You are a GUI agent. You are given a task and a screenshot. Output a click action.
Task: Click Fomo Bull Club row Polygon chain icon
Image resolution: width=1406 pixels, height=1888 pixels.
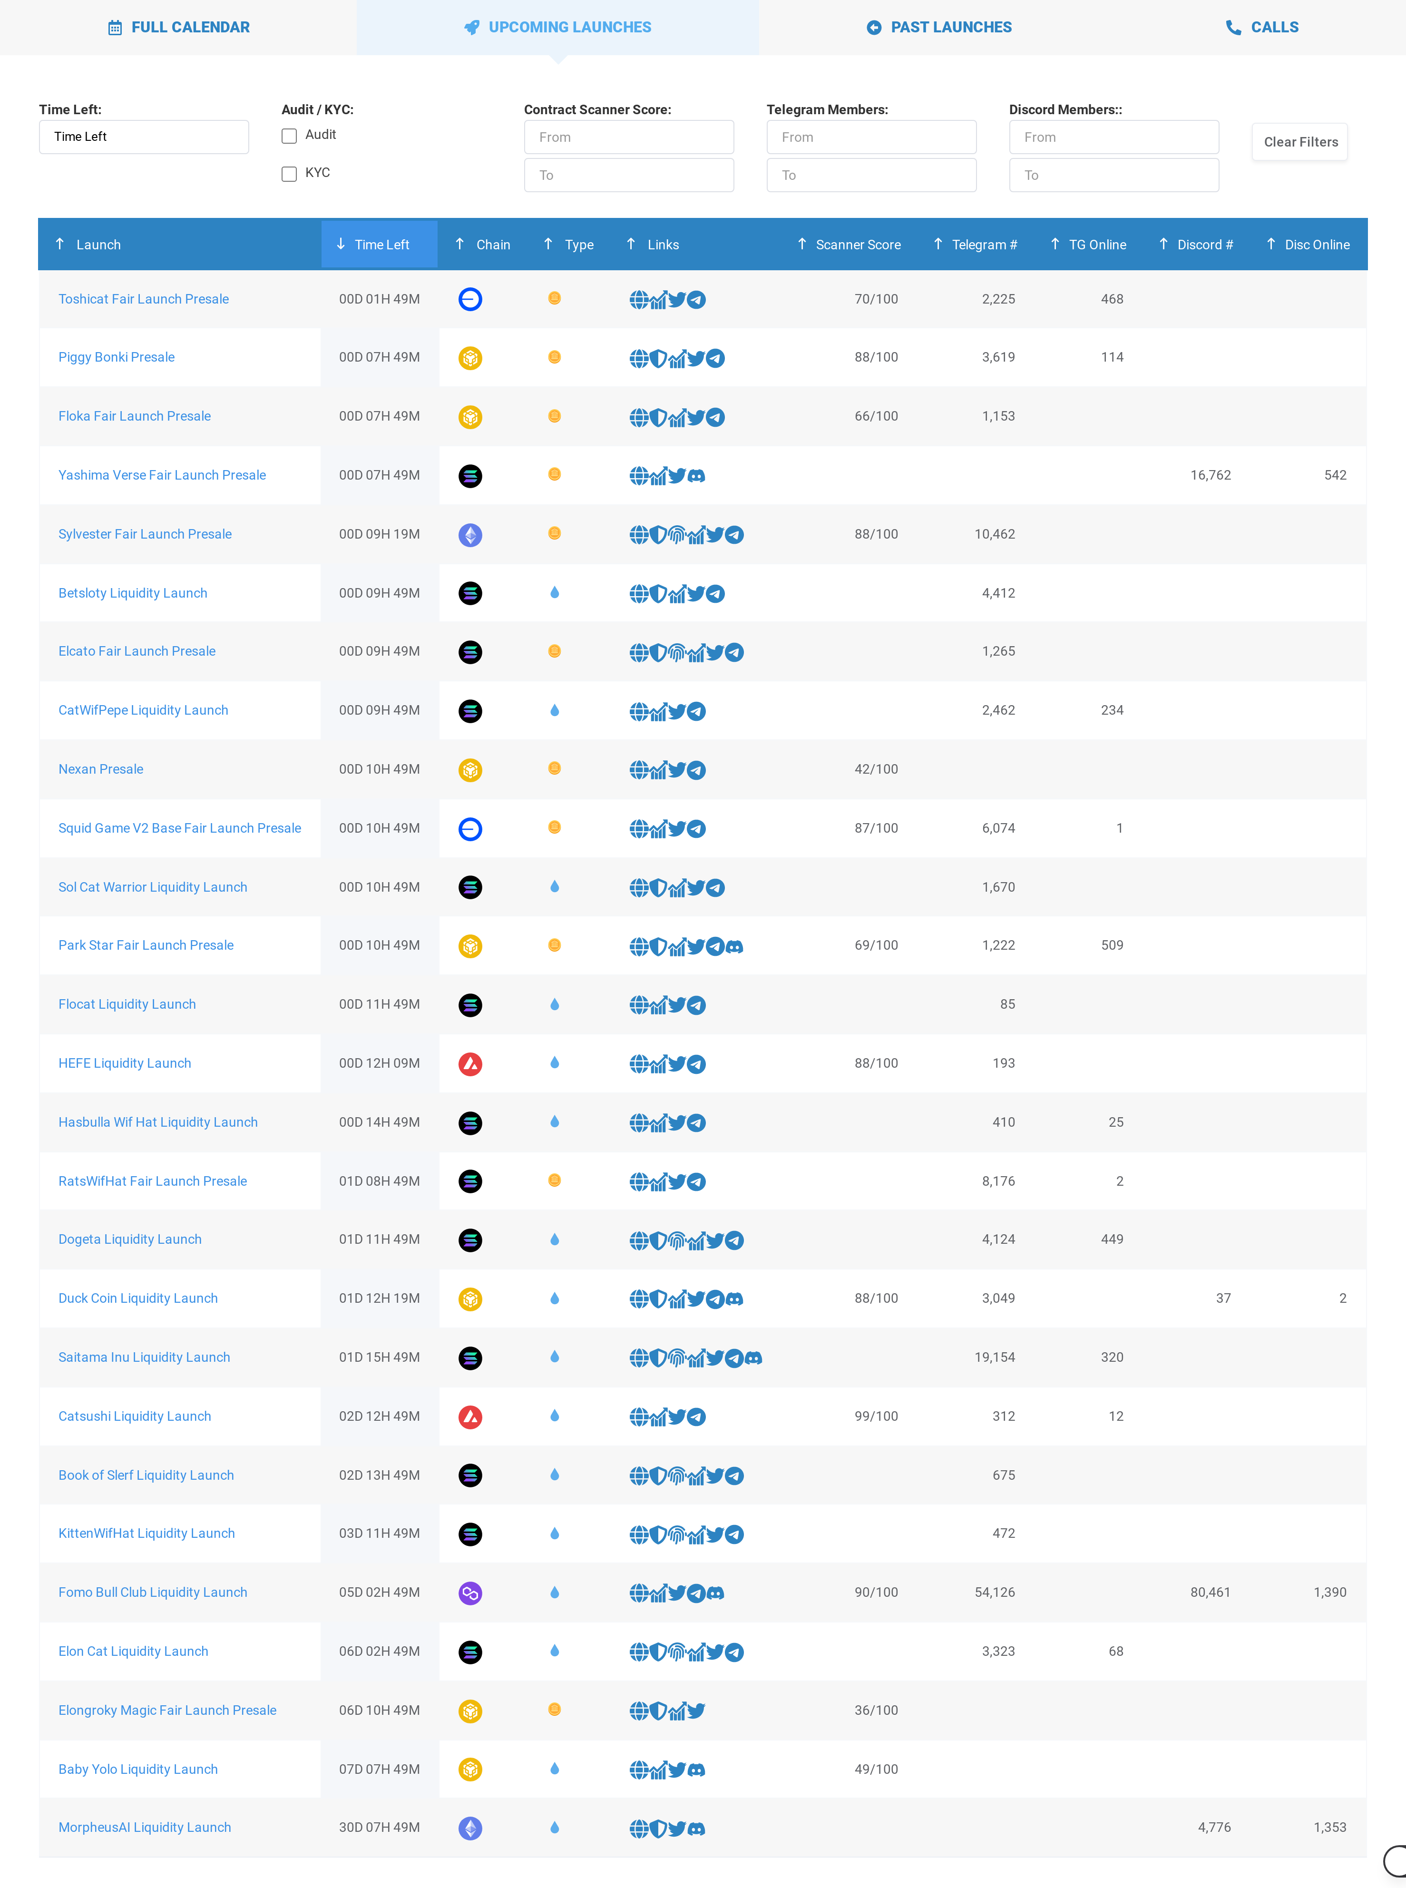tap(471, 1593)
